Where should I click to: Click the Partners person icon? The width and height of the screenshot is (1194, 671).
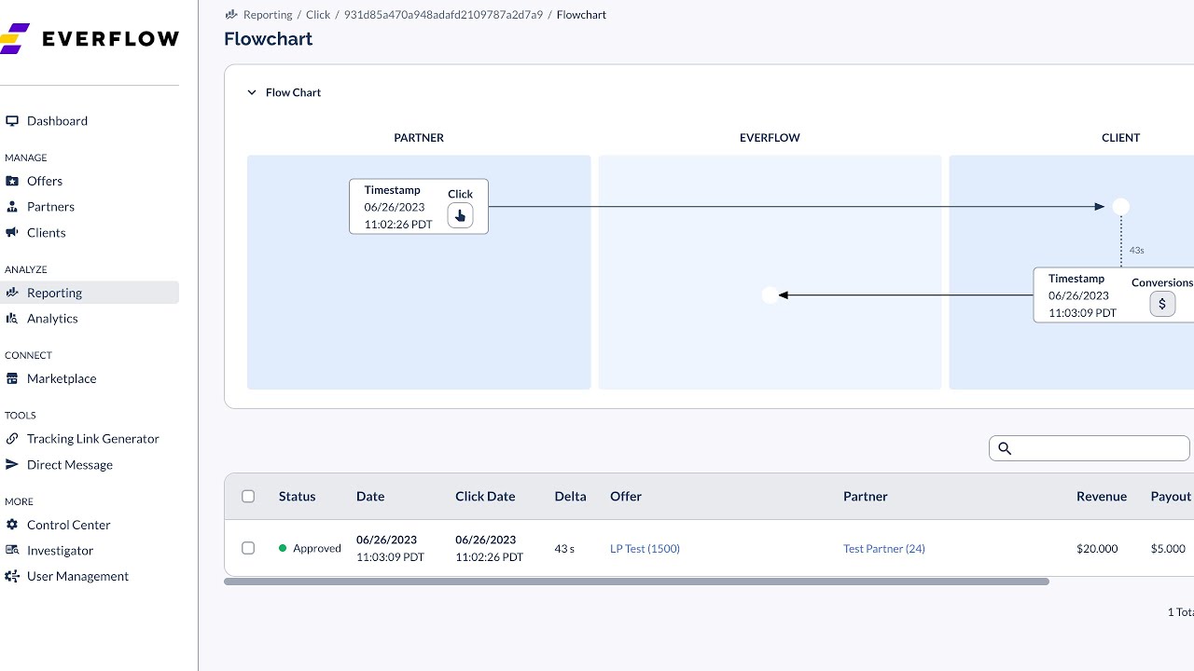coord(12,207)
